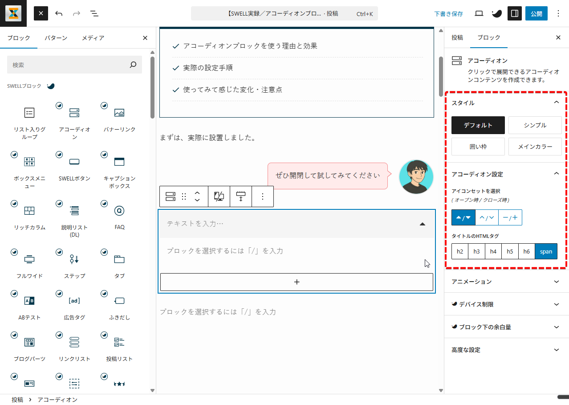This screenshot has height=405, width=569.
Task: Expand the アニメーション panel
Action: pyautogui.click(x=506, y=282)
